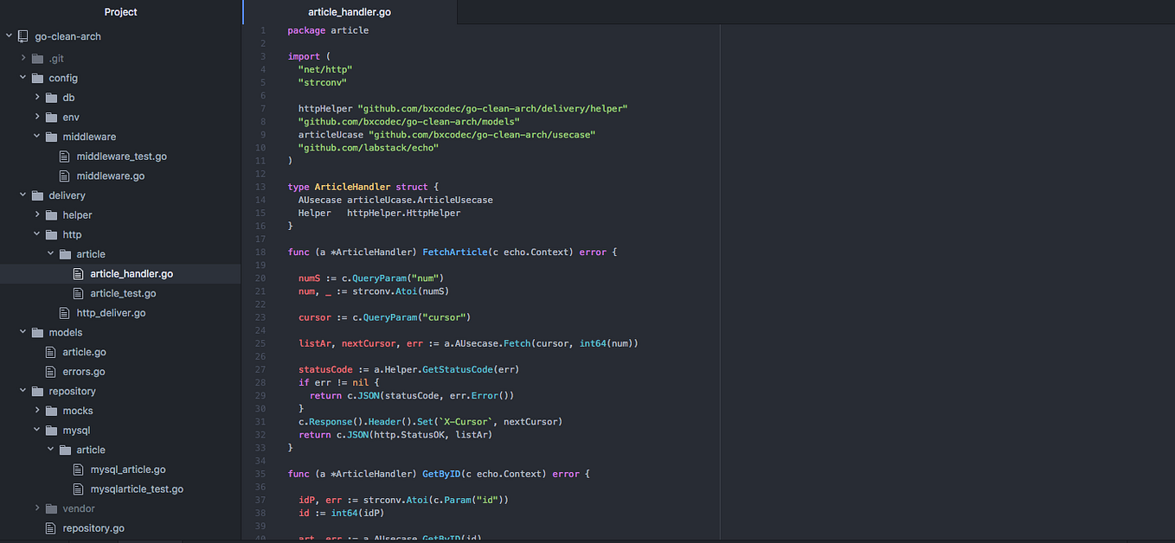Click the file icon beside errors.go
Screen dimensions: 1175x543
50,372
